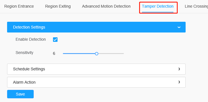The height and width of the screenshot is (102, 208).
Task: Click the gray unfilled part of Sensitivity slider
Action: click(111, 54)
